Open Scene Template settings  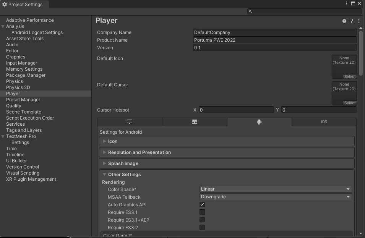24,112
